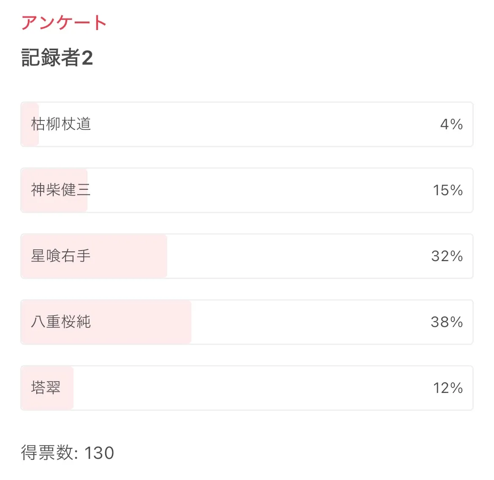Screen dimensions: 494x480
Task: Pick the 八重桜純 poll choice
Action: click(61, 322)
